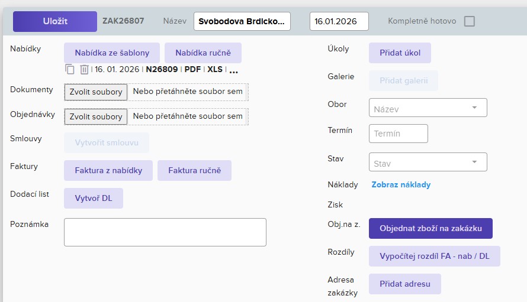Screen dimensions: 527x302
Task: Click Objednat zboží na zakázku button
Action: 430,228
